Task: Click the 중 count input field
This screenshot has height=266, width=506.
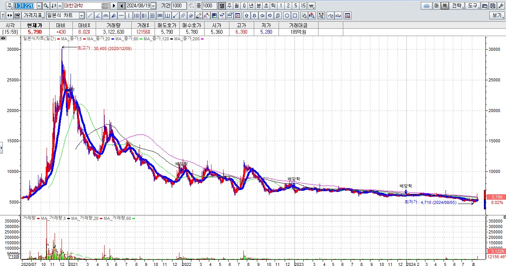Action: [210, 6]
